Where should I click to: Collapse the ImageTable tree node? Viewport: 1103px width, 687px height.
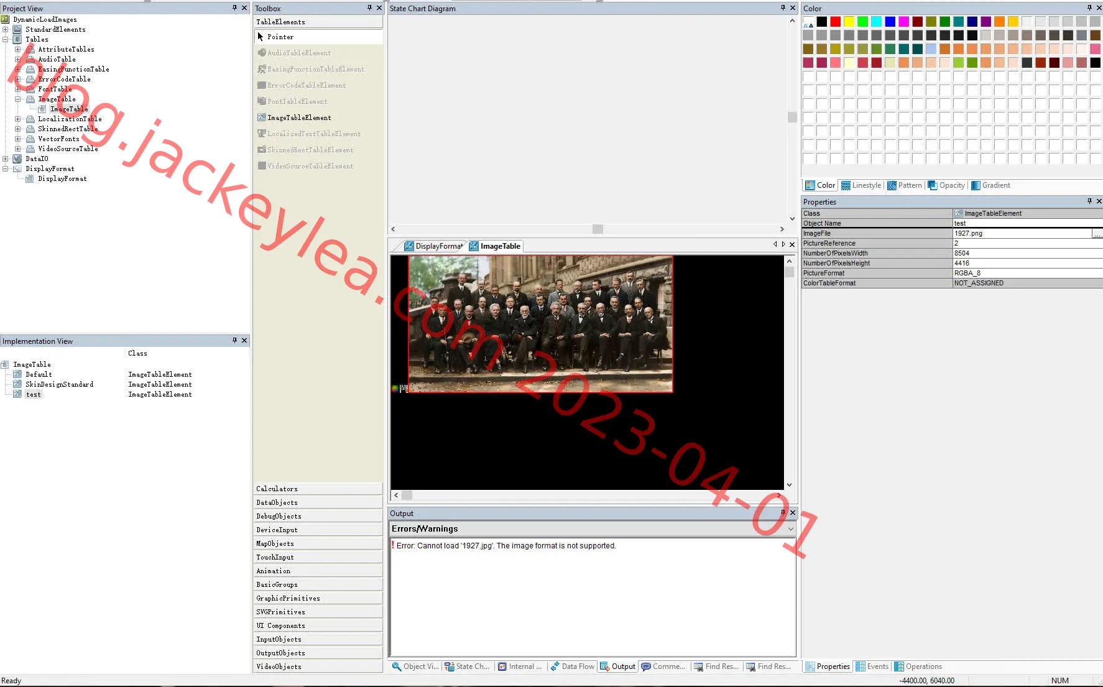[18, 99]
